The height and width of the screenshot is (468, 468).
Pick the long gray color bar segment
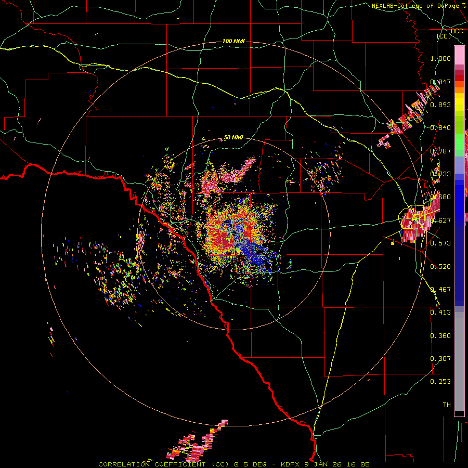click(459, 361)
